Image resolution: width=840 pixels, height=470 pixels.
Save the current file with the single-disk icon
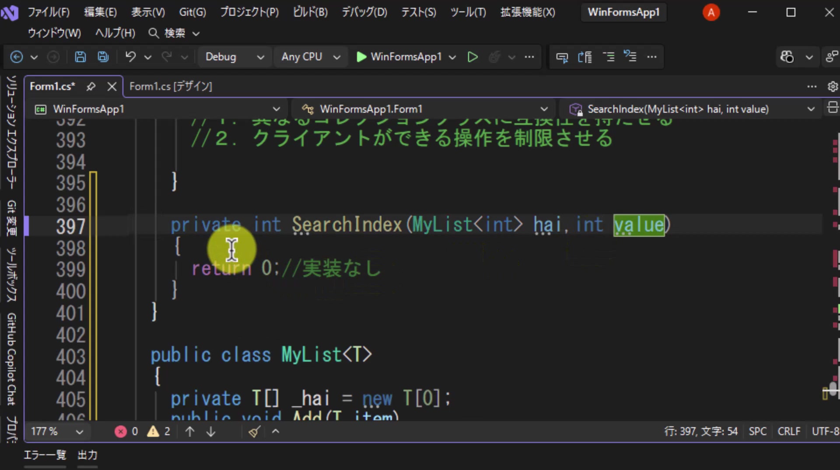(x=80, y=57)
